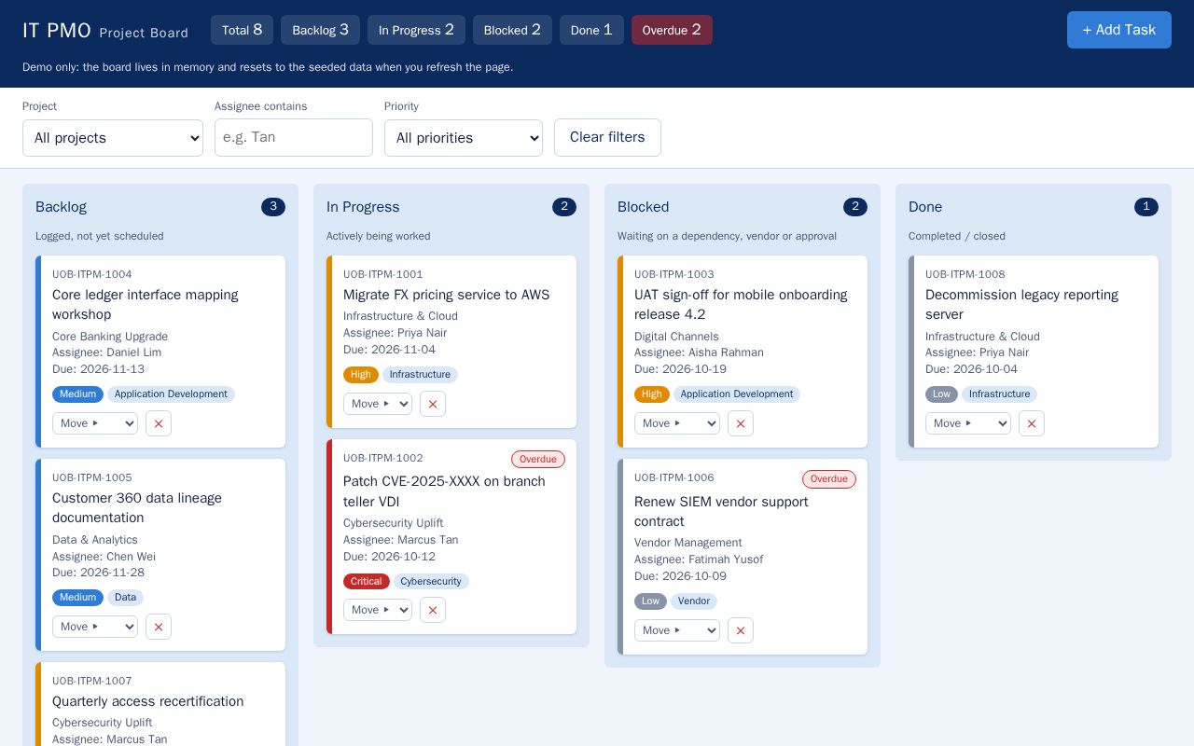Click the Blocked 2 summary chip

[512, 30]
